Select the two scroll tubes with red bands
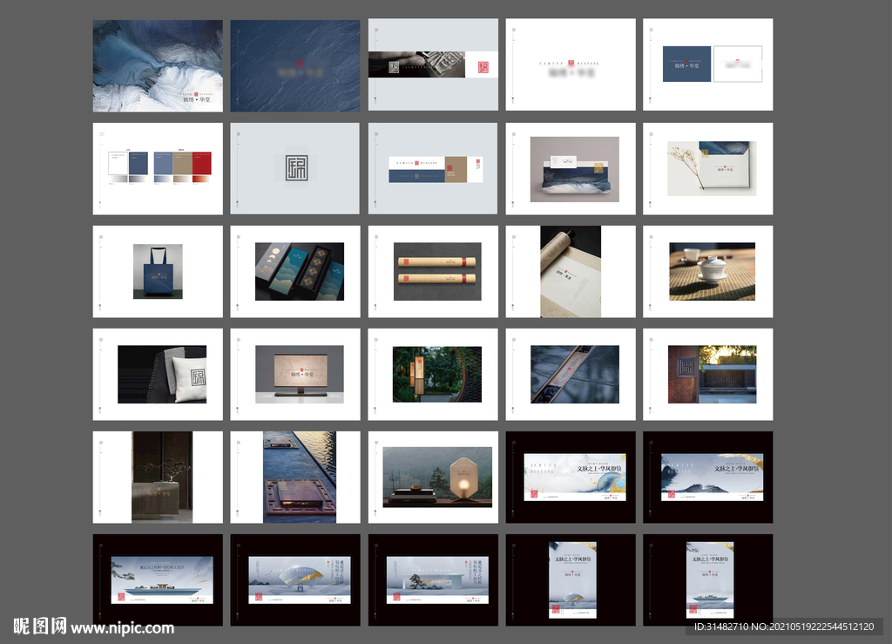This screenshot has width=892, height=644. pyautogui.click(x=437, y=271)
